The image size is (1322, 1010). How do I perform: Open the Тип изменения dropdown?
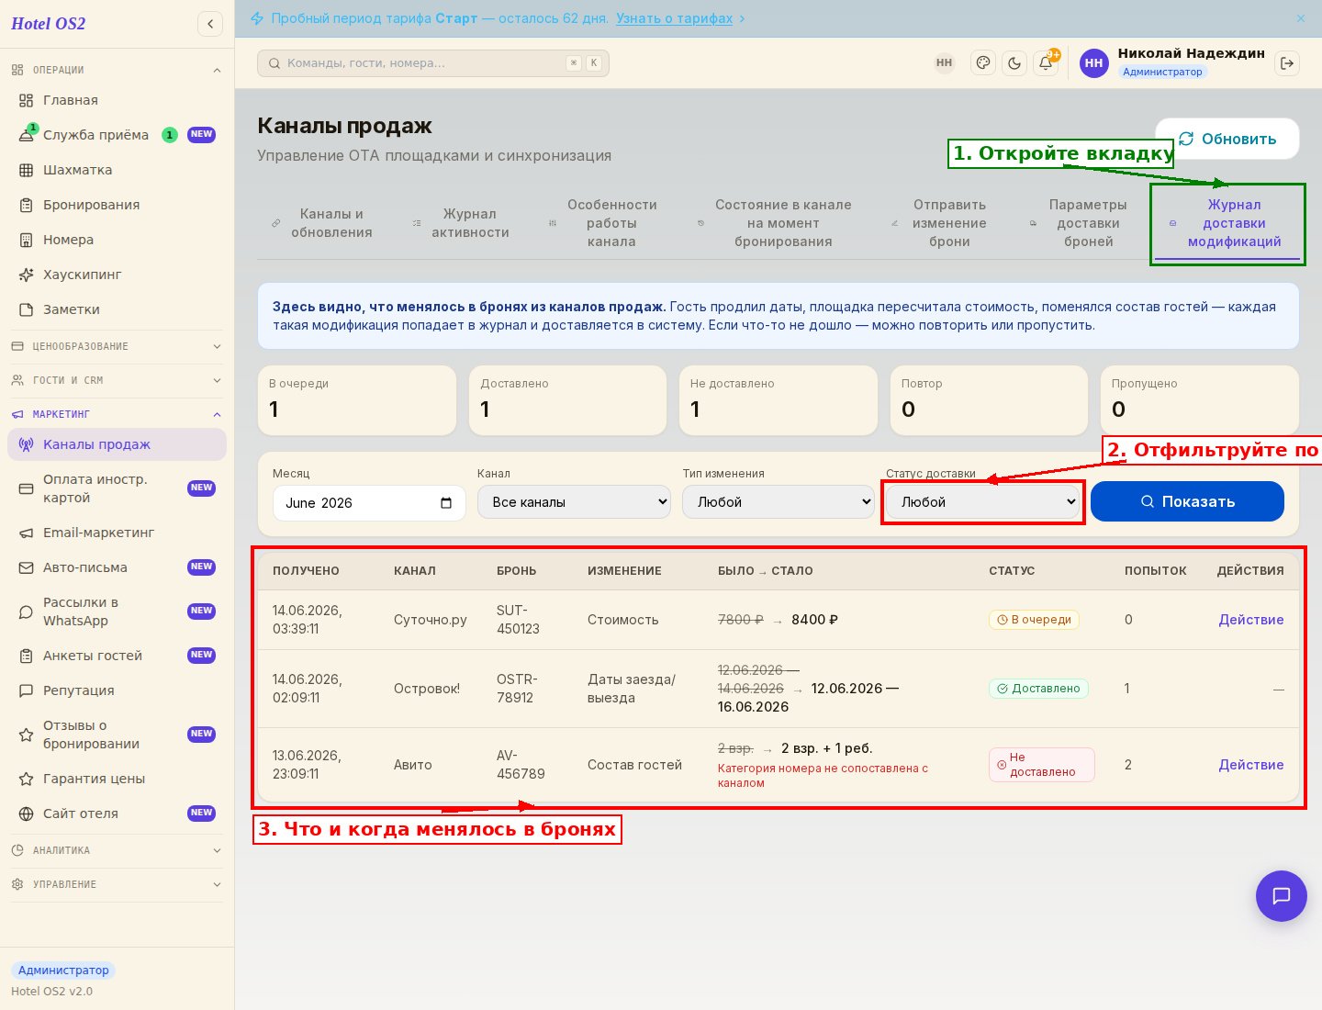(779, 502)
